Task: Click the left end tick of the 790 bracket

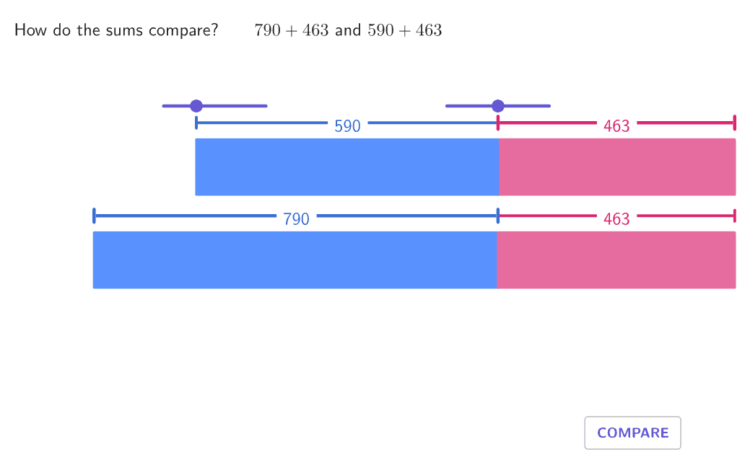Action: (x=95, y=216)
